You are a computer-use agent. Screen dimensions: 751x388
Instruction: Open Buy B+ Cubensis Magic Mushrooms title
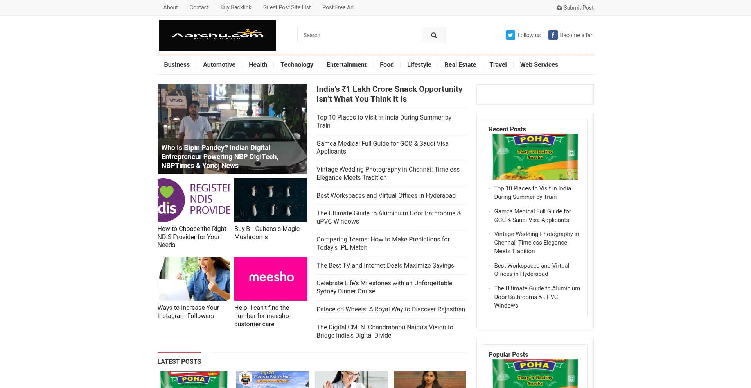coord(267,233)
